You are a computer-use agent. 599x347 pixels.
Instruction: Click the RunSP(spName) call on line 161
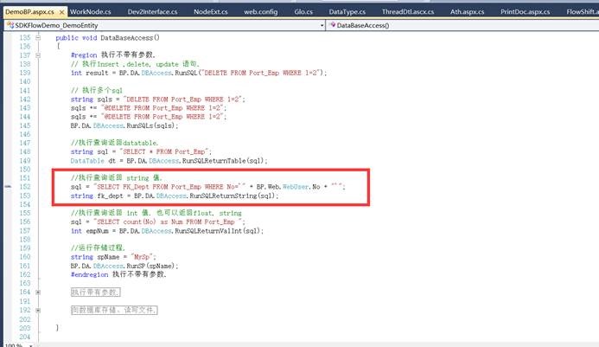150,266
